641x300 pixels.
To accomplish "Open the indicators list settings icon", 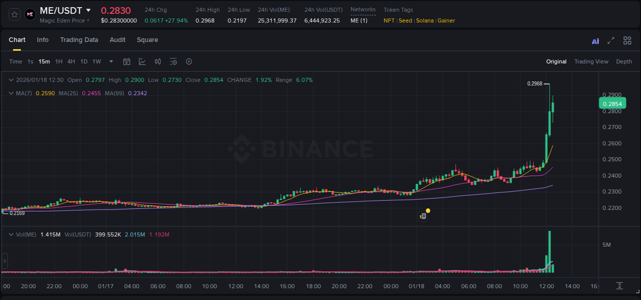I will click(x=173, y=61).
